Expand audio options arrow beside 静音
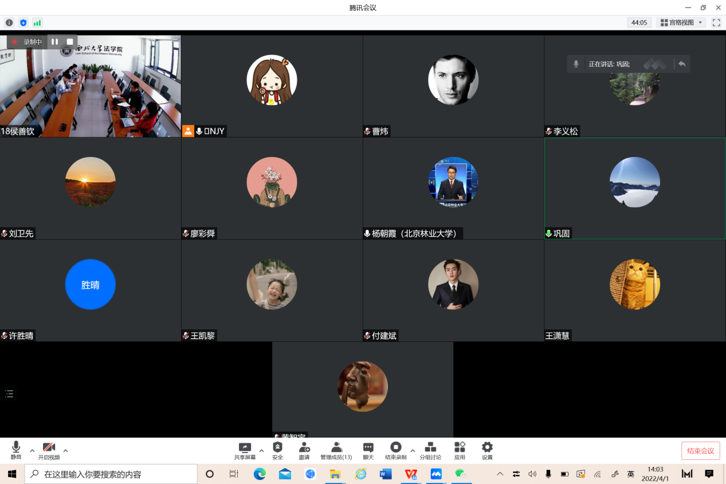726x484 pixels. point(32,451)
